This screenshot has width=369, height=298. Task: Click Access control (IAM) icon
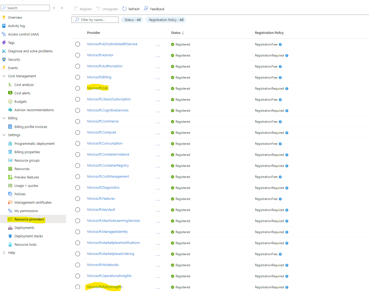tap(4, 34)
